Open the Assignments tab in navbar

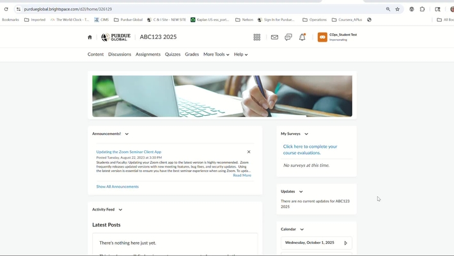click(x=148, y=54)
